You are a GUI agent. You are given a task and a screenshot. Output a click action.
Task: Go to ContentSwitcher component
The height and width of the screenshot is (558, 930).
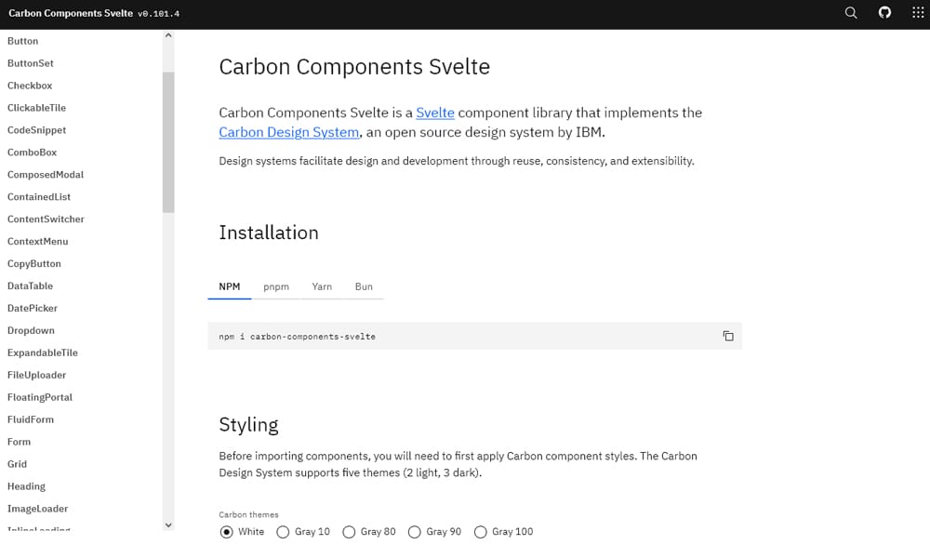pos(46,219)
